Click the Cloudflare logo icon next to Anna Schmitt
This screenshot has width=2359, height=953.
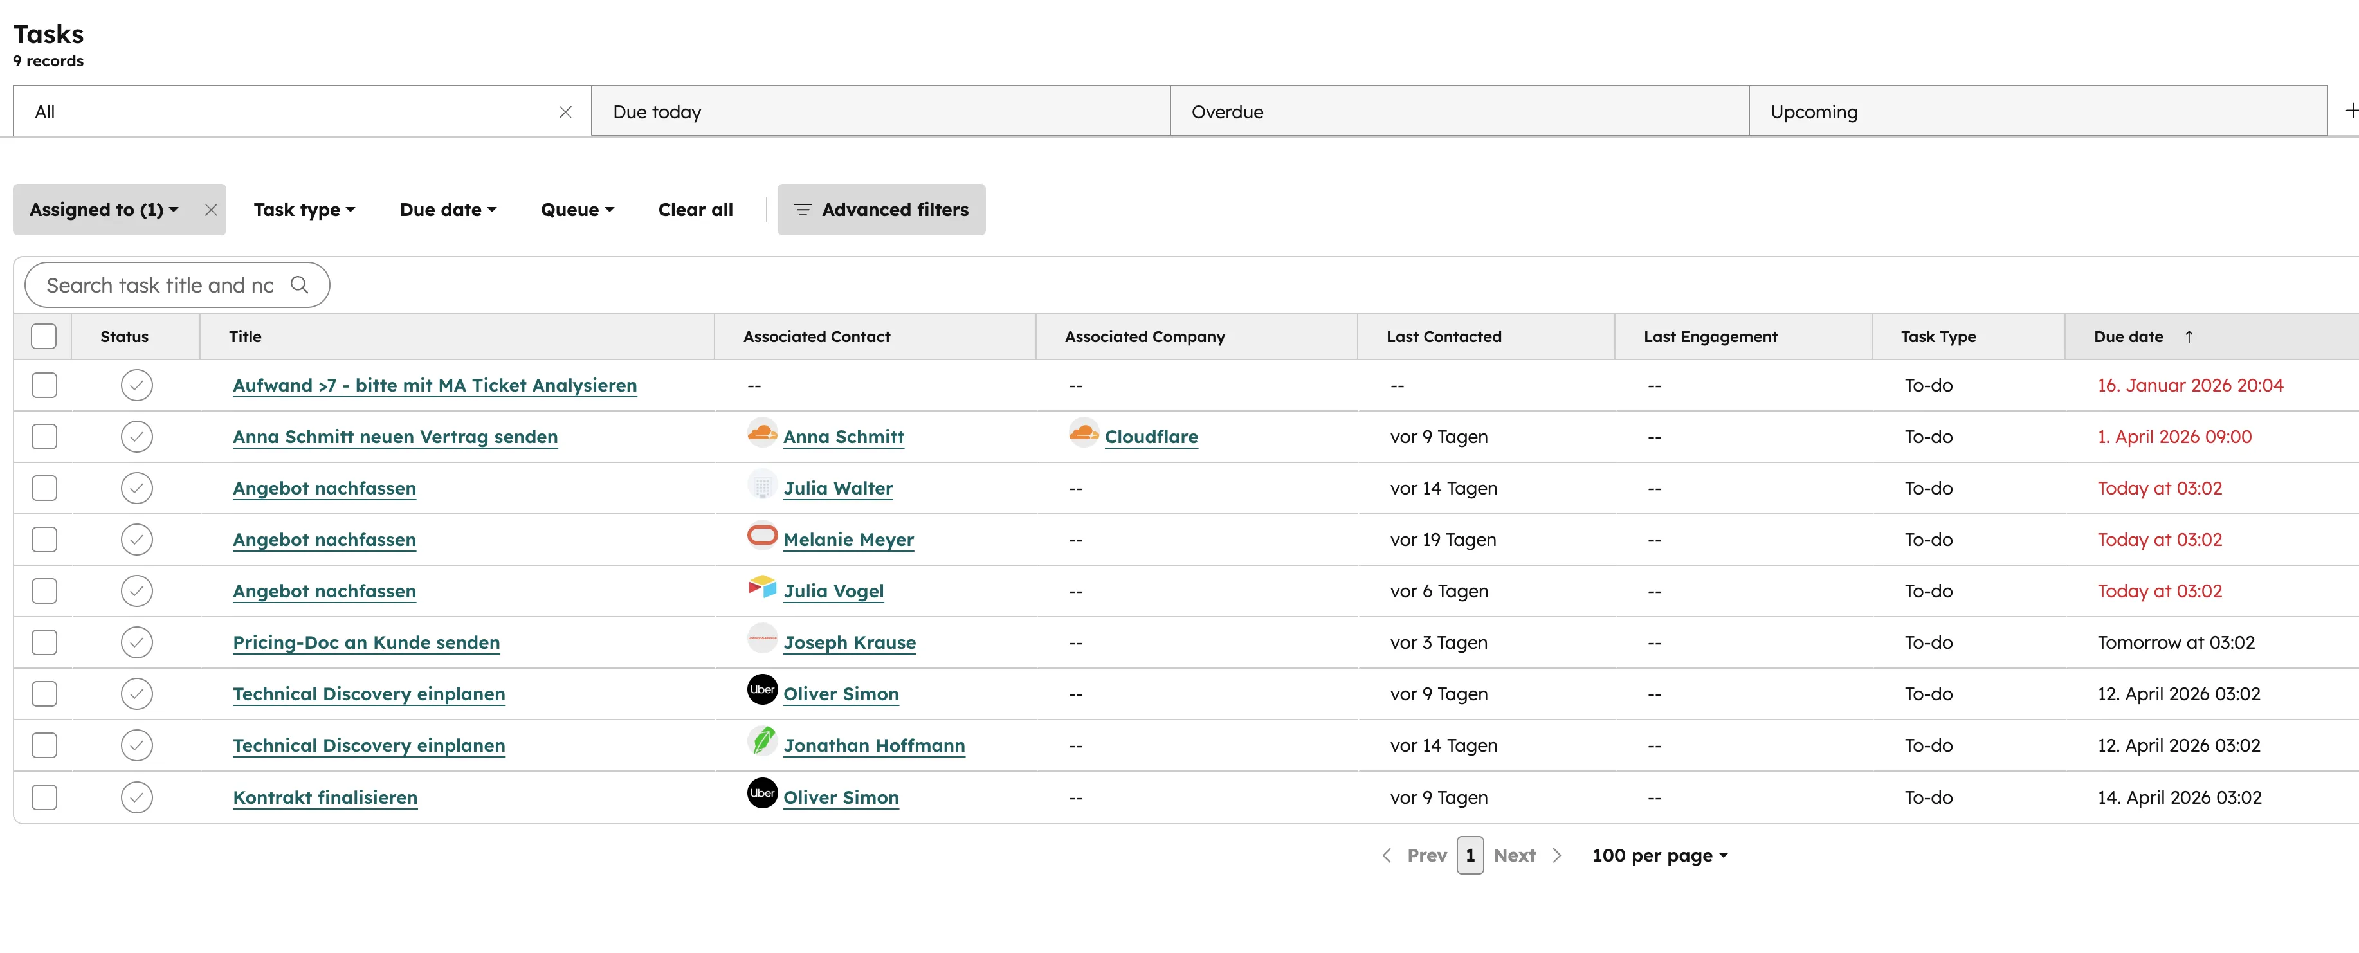(x=761, y=437)
